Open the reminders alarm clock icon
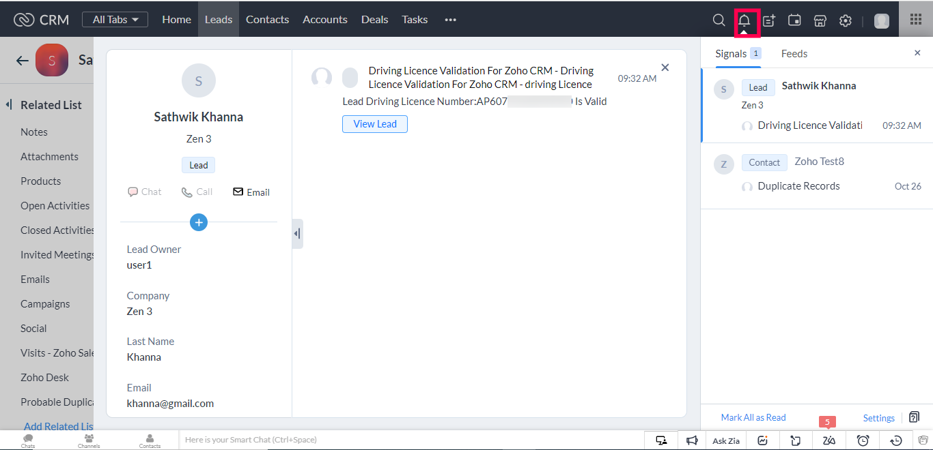This screenshot has width=933, height=450. (863, 440)
